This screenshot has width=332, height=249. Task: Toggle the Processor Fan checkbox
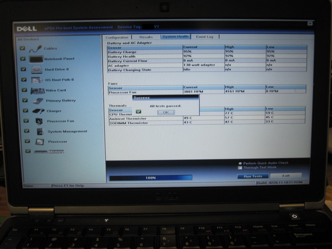coord(26,121)
